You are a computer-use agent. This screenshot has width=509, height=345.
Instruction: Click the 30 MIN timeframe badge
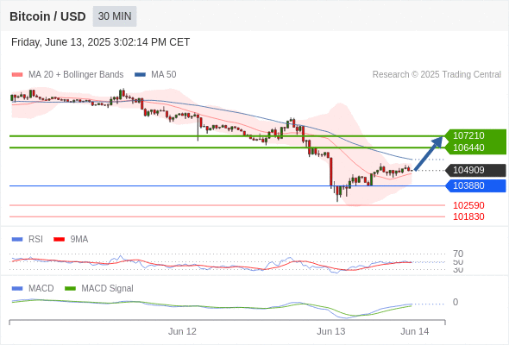coord(115,16)
